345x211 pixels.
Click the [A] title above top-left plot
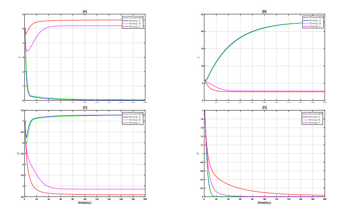pyautogui.click(x=85, y=10)
